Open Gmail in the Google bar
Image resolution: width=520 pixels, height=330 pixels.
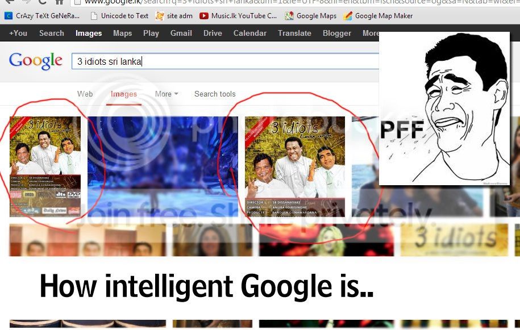(x=181, y=33)
